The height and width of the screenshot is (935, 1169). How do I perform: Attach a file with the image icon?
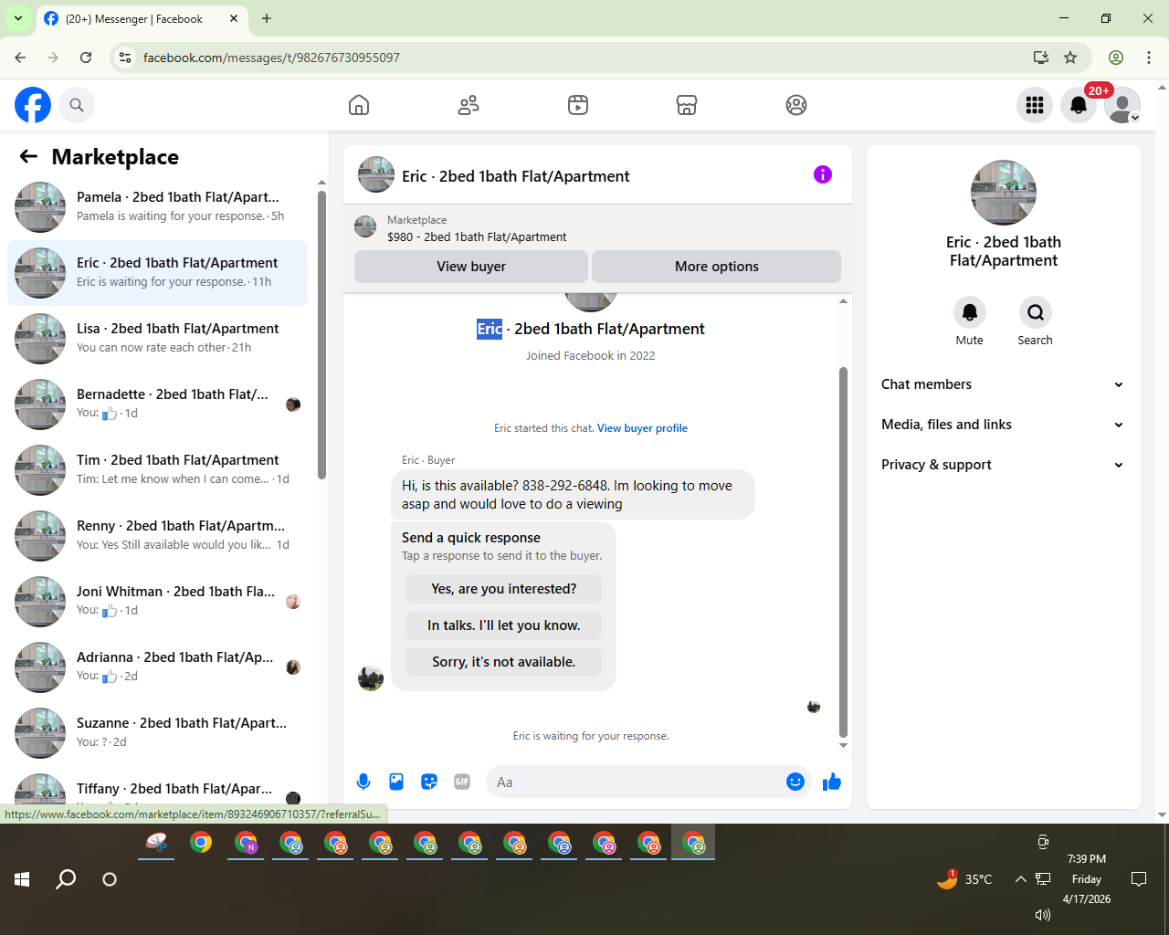(396, 782)
